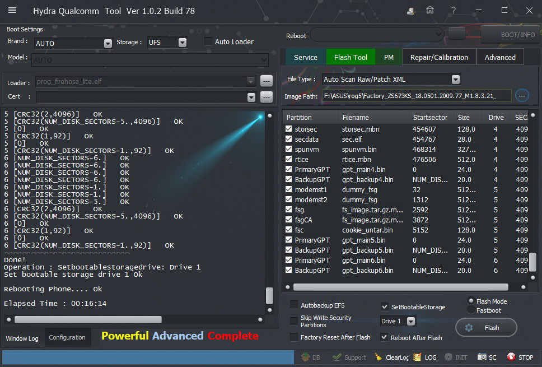
Task: Uncheck Reboot After Flash
Action: 384,337
